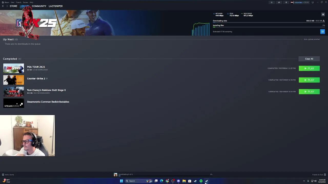Clear all completed downloads
This screenshot has height=184, width=328.
click(309, 59)
